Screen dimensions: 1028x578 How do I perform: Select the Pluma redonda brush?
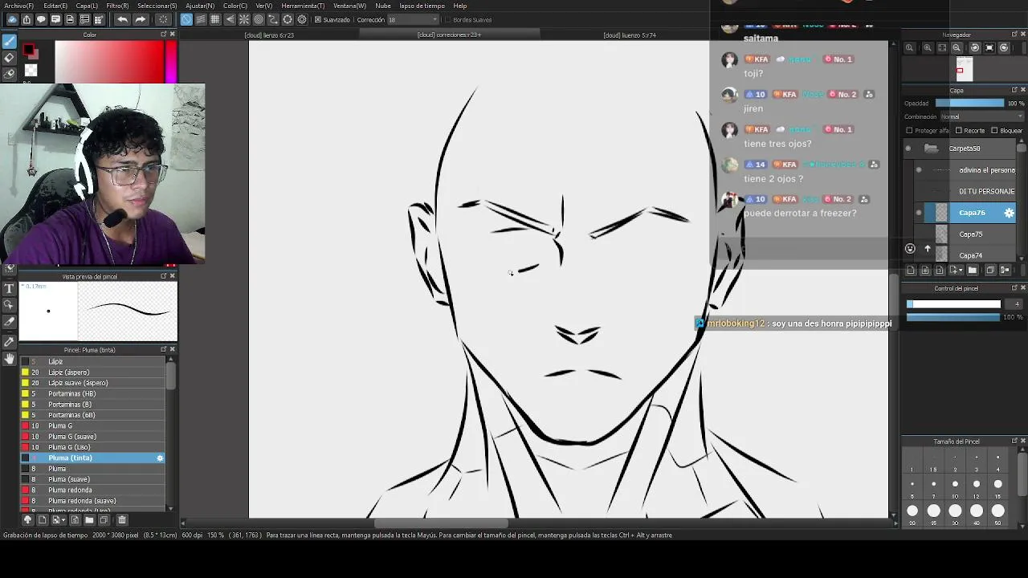coord(92,490)
